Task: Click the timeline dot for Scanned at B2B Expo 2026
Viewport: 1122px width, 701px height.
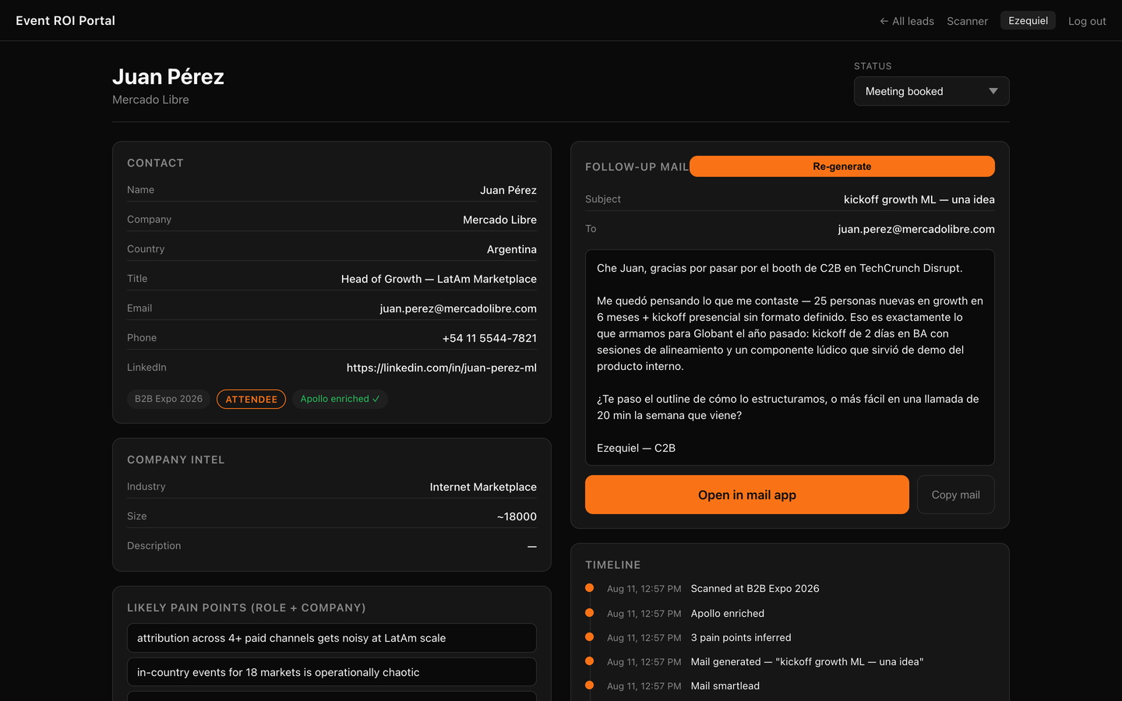Action: [590, 588]
